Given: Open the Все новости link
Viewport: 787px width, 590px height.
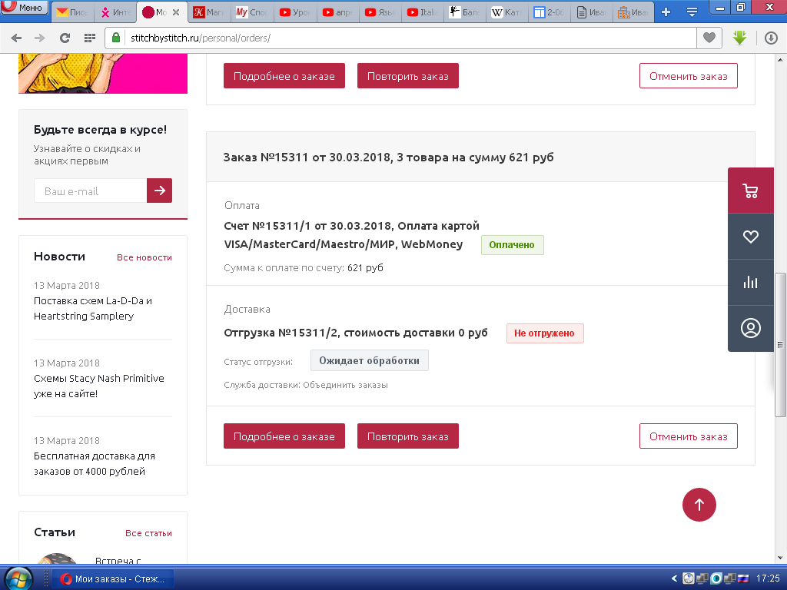Looking at the screenshot, I should (x=144, y=257).
